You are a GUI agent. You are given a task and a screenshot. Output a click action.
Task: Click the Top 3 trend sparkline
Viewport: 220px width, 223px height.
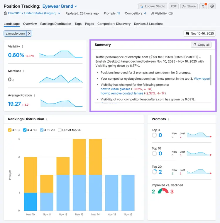(199, 135)
